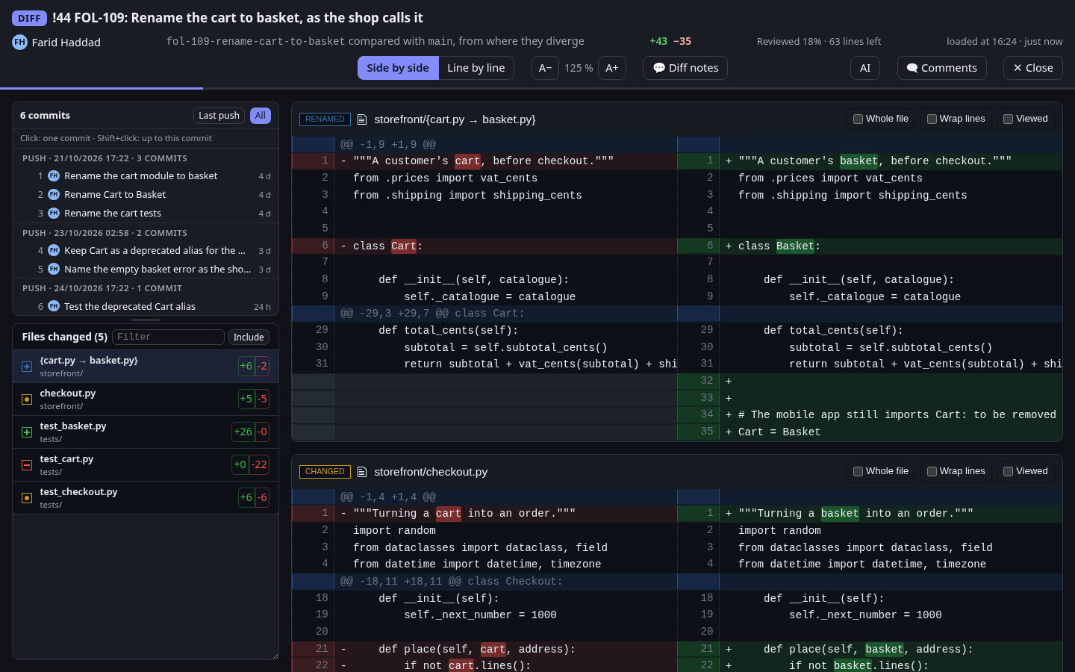Click the author avatar on commit 6
This screenshot has width=1075, height=672.
[x=54, y=307]
